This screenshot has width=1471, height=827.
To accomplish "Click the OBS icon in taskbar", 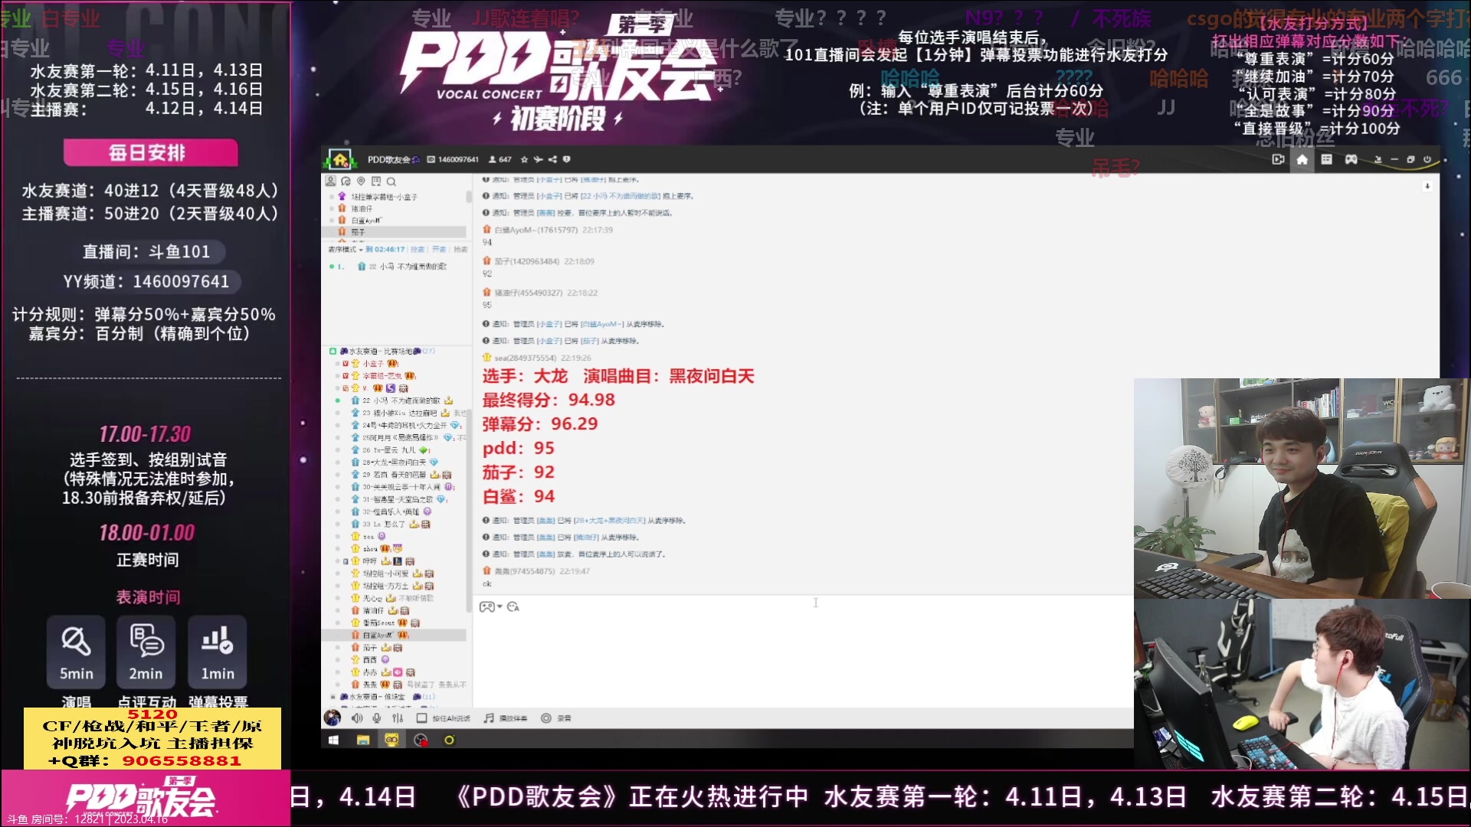I will (x=421, y=740).
